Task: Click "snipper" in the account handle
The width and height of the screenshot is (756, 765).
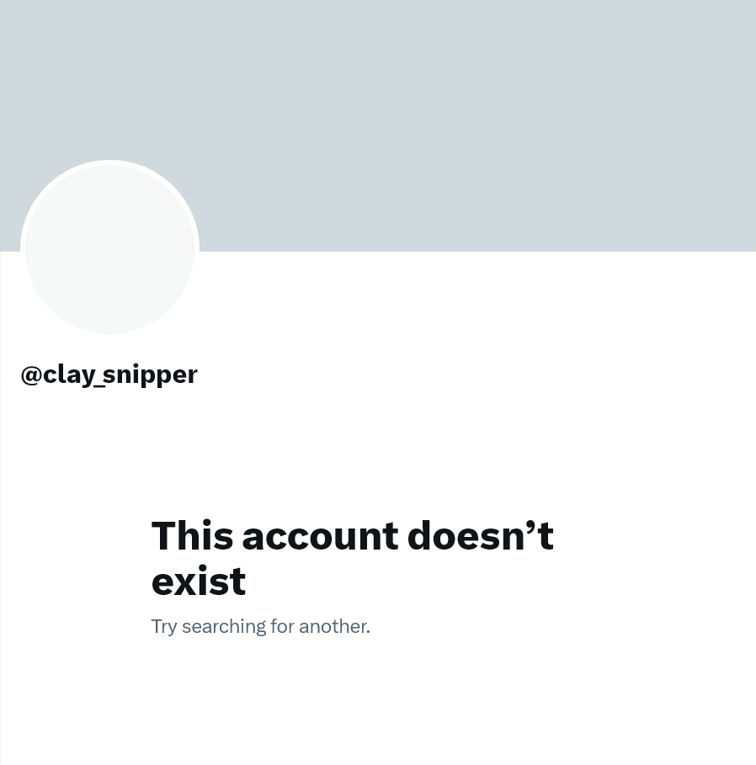Action: click(x=151, y=375)
